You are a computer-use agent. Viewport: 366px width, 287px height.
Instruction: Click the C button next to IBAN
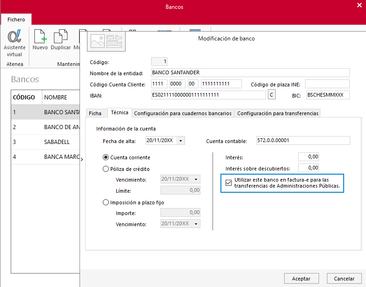coord(272,95)
